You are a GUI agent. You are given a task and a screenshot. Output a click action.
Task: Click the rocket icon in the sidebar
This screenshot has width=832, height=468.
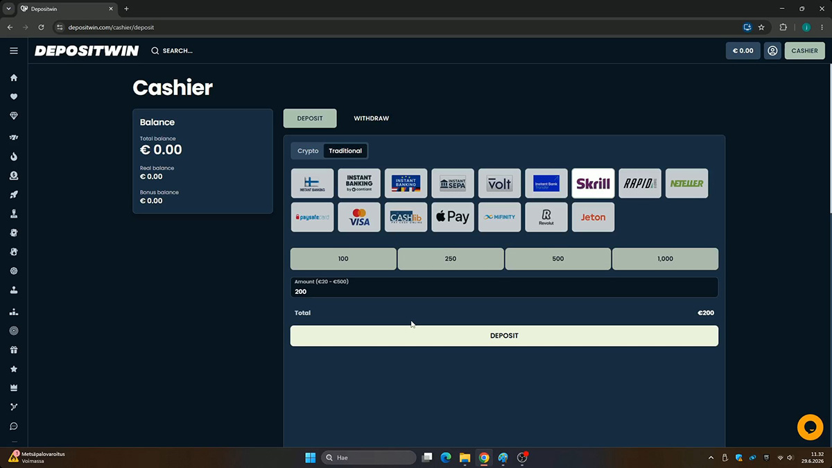(x=14, y=195)
